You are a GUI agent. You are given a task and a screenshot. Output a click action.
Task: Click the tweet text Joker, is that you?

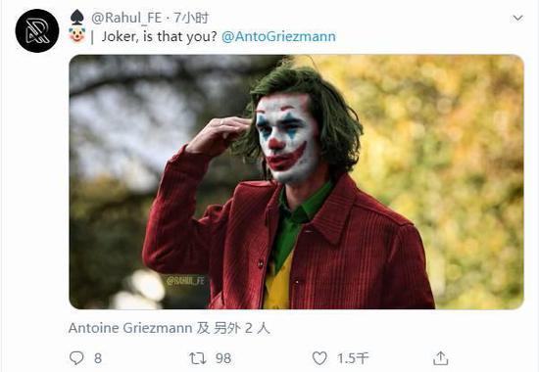[x=159, y=37]
